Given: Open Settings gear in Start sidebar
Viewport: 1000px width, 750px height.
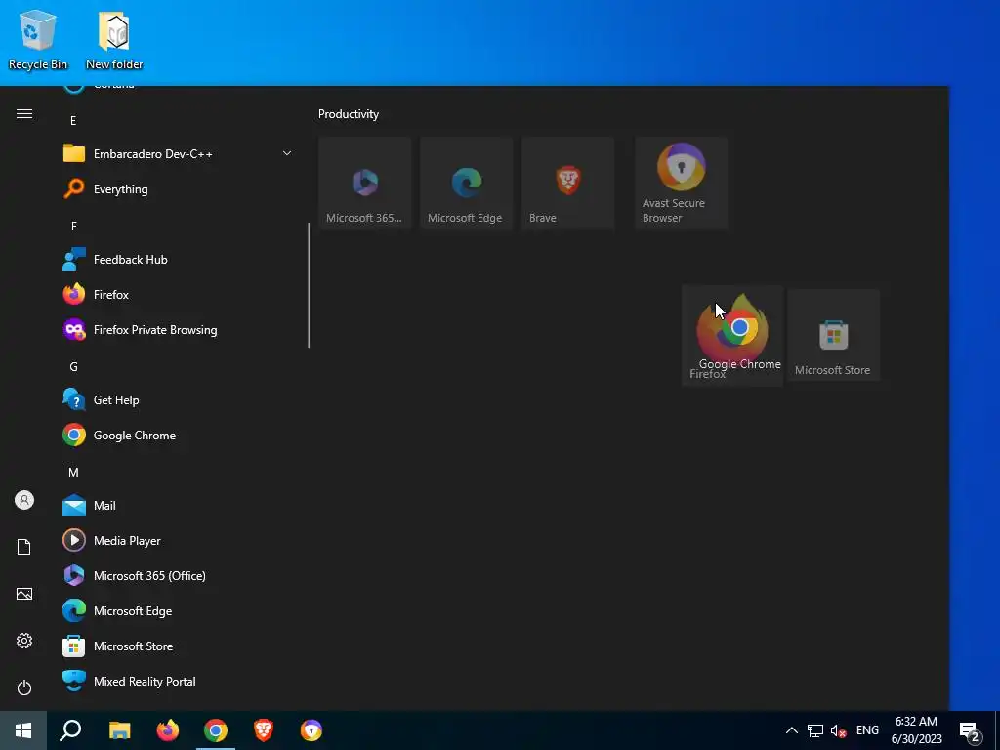Looking at the screenshot, I should point(24,641).
